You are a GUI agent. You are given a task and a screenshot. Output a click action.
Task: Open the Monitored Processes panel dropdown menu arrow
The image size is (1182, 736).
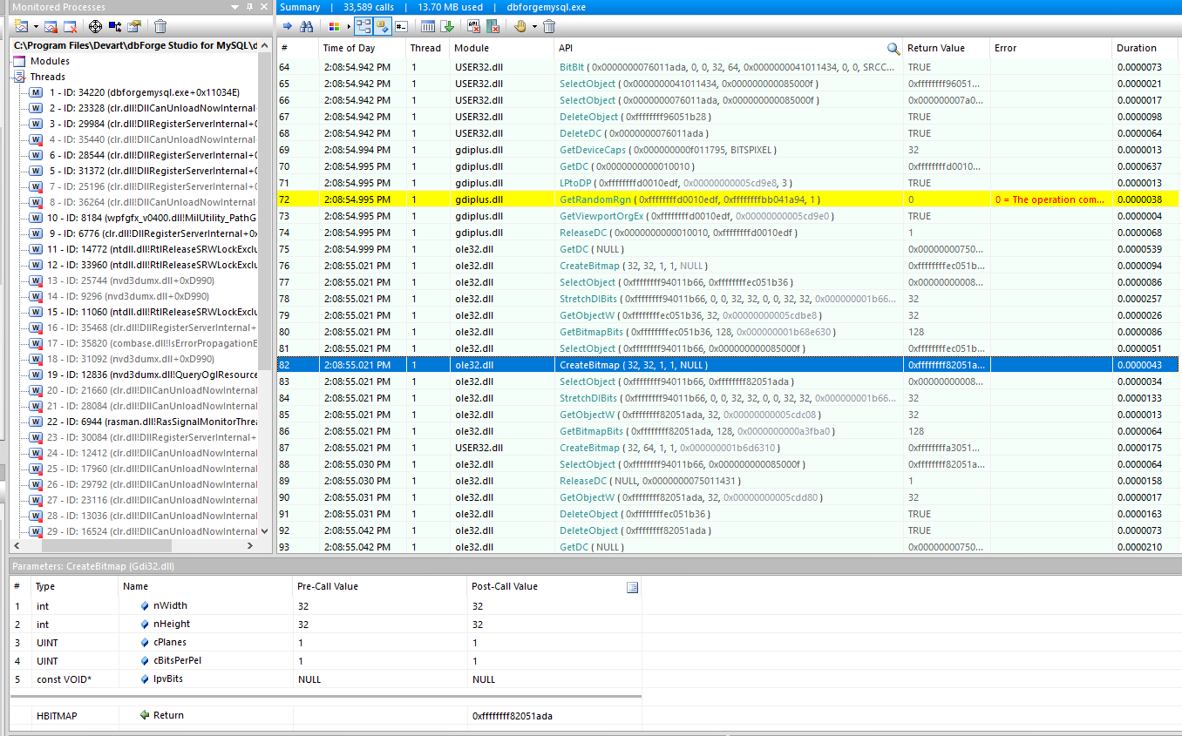[x=235, y=7]
